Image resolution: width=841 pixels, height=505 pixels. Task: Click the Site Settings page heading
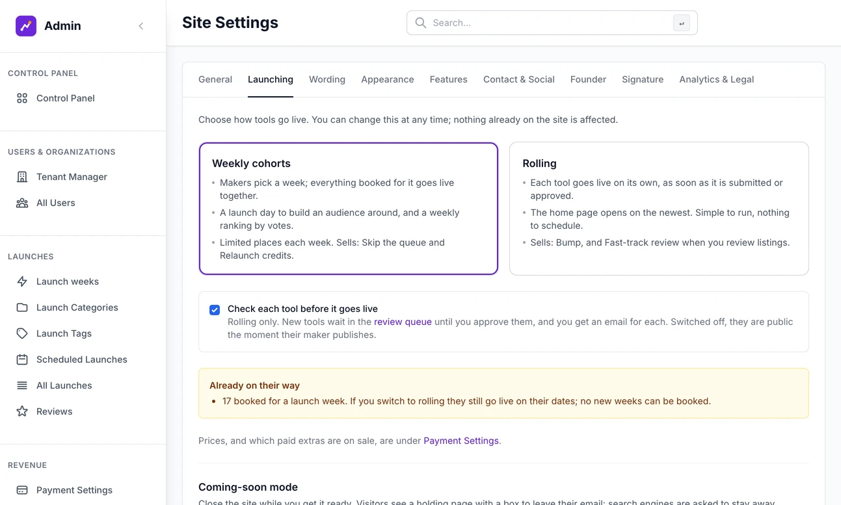tap(230, 23)
